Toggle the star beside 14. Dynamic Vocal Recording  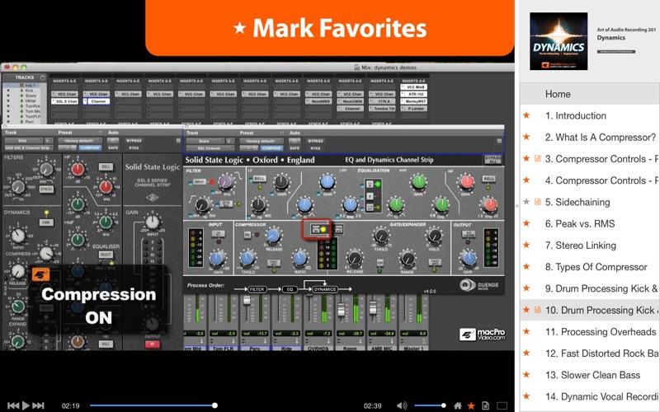tap(526, 396)
